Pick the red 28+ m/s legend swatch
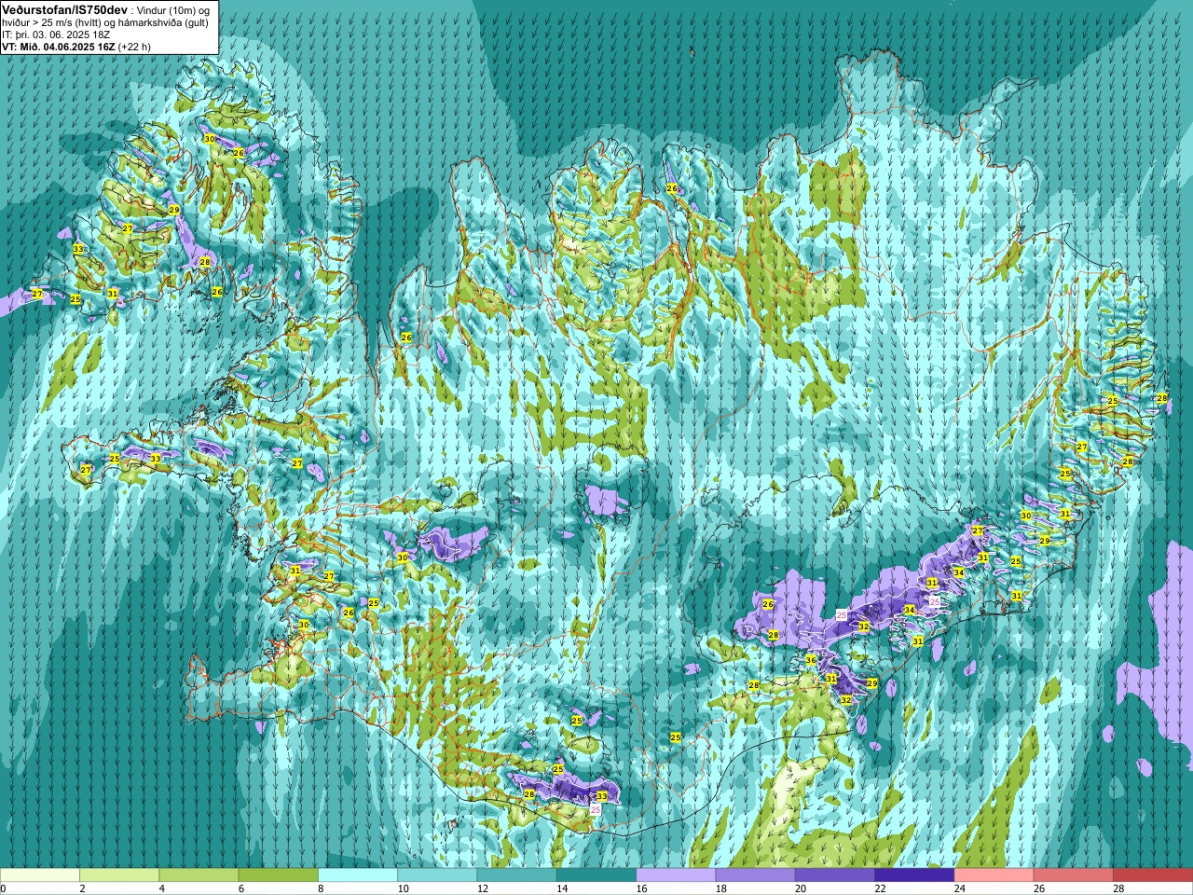The image size is (1193, 895). (1153, 875)
